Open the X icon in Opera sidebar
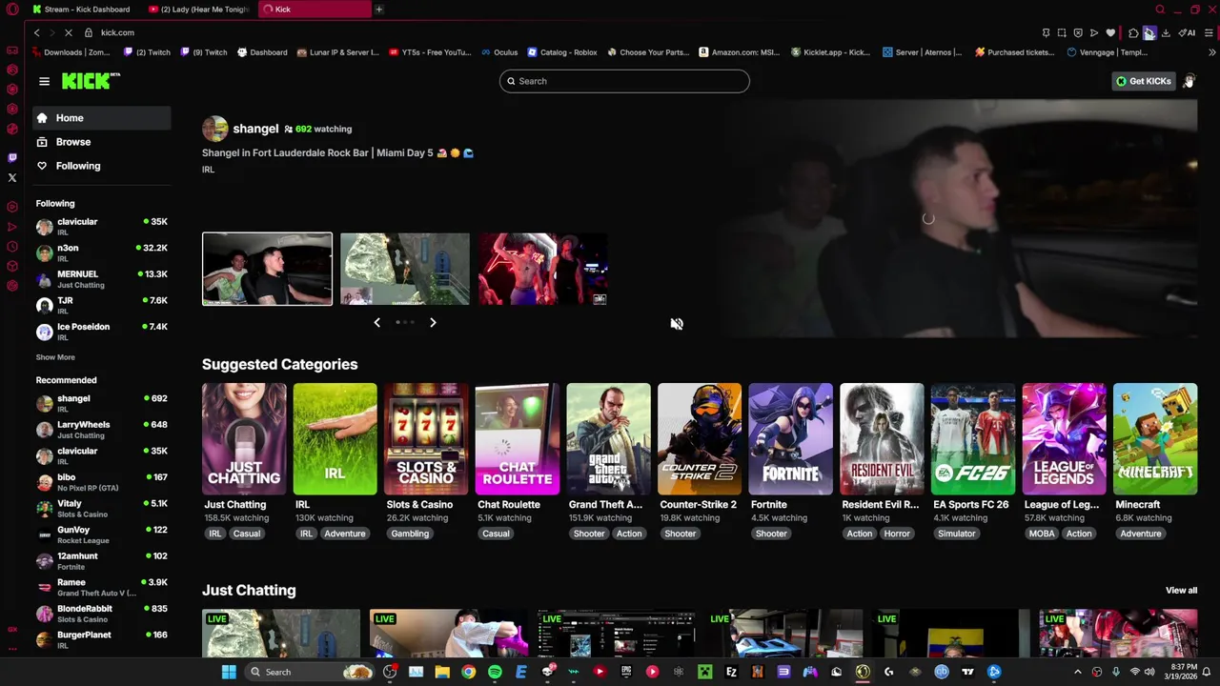The image size is (1220, 686). [12, 178]
